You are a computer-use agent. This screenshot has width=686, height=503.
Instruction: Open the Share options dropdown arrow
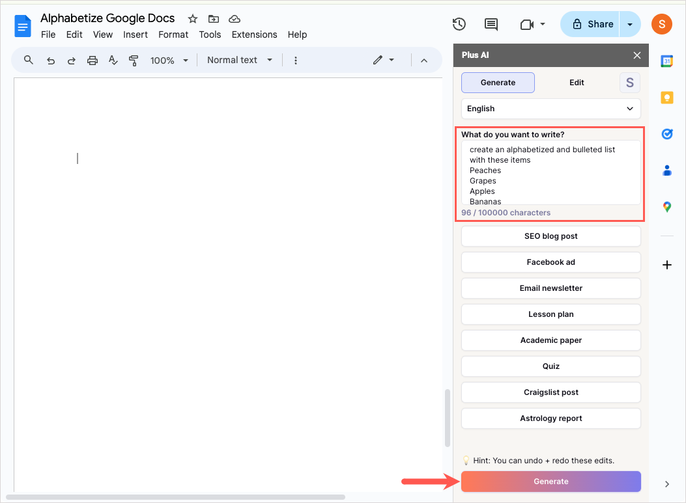(x=630, y=24)
